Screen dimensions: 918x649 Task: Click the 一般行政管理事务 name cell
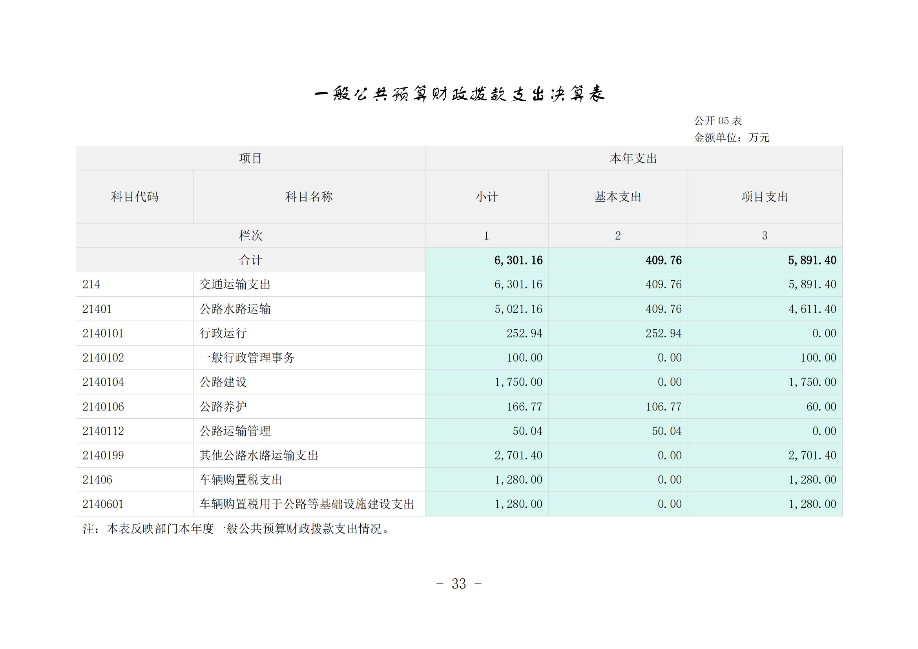pos(309,358)
